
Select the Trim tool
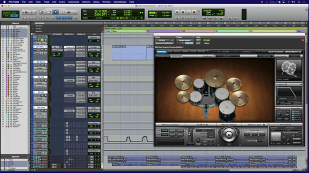tap(49, 12)
